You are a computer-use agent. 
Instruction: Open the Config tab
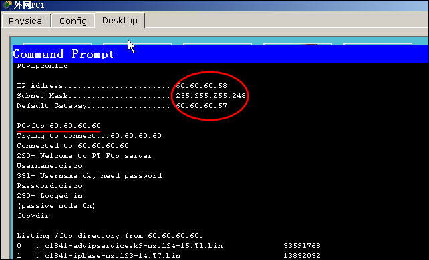point(73,21)
